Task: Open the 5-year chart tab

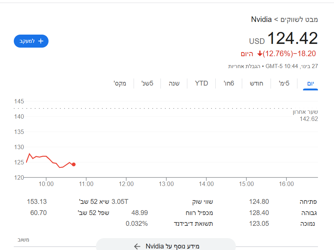Action: 147,83
